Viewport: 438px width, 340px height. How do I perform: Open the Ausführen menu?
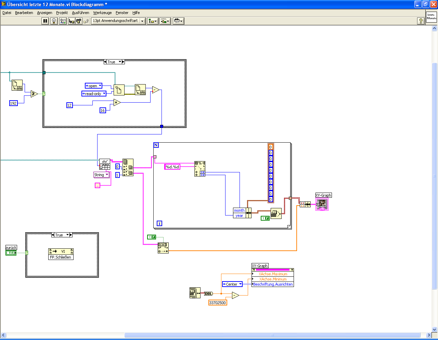click(80, 13)
